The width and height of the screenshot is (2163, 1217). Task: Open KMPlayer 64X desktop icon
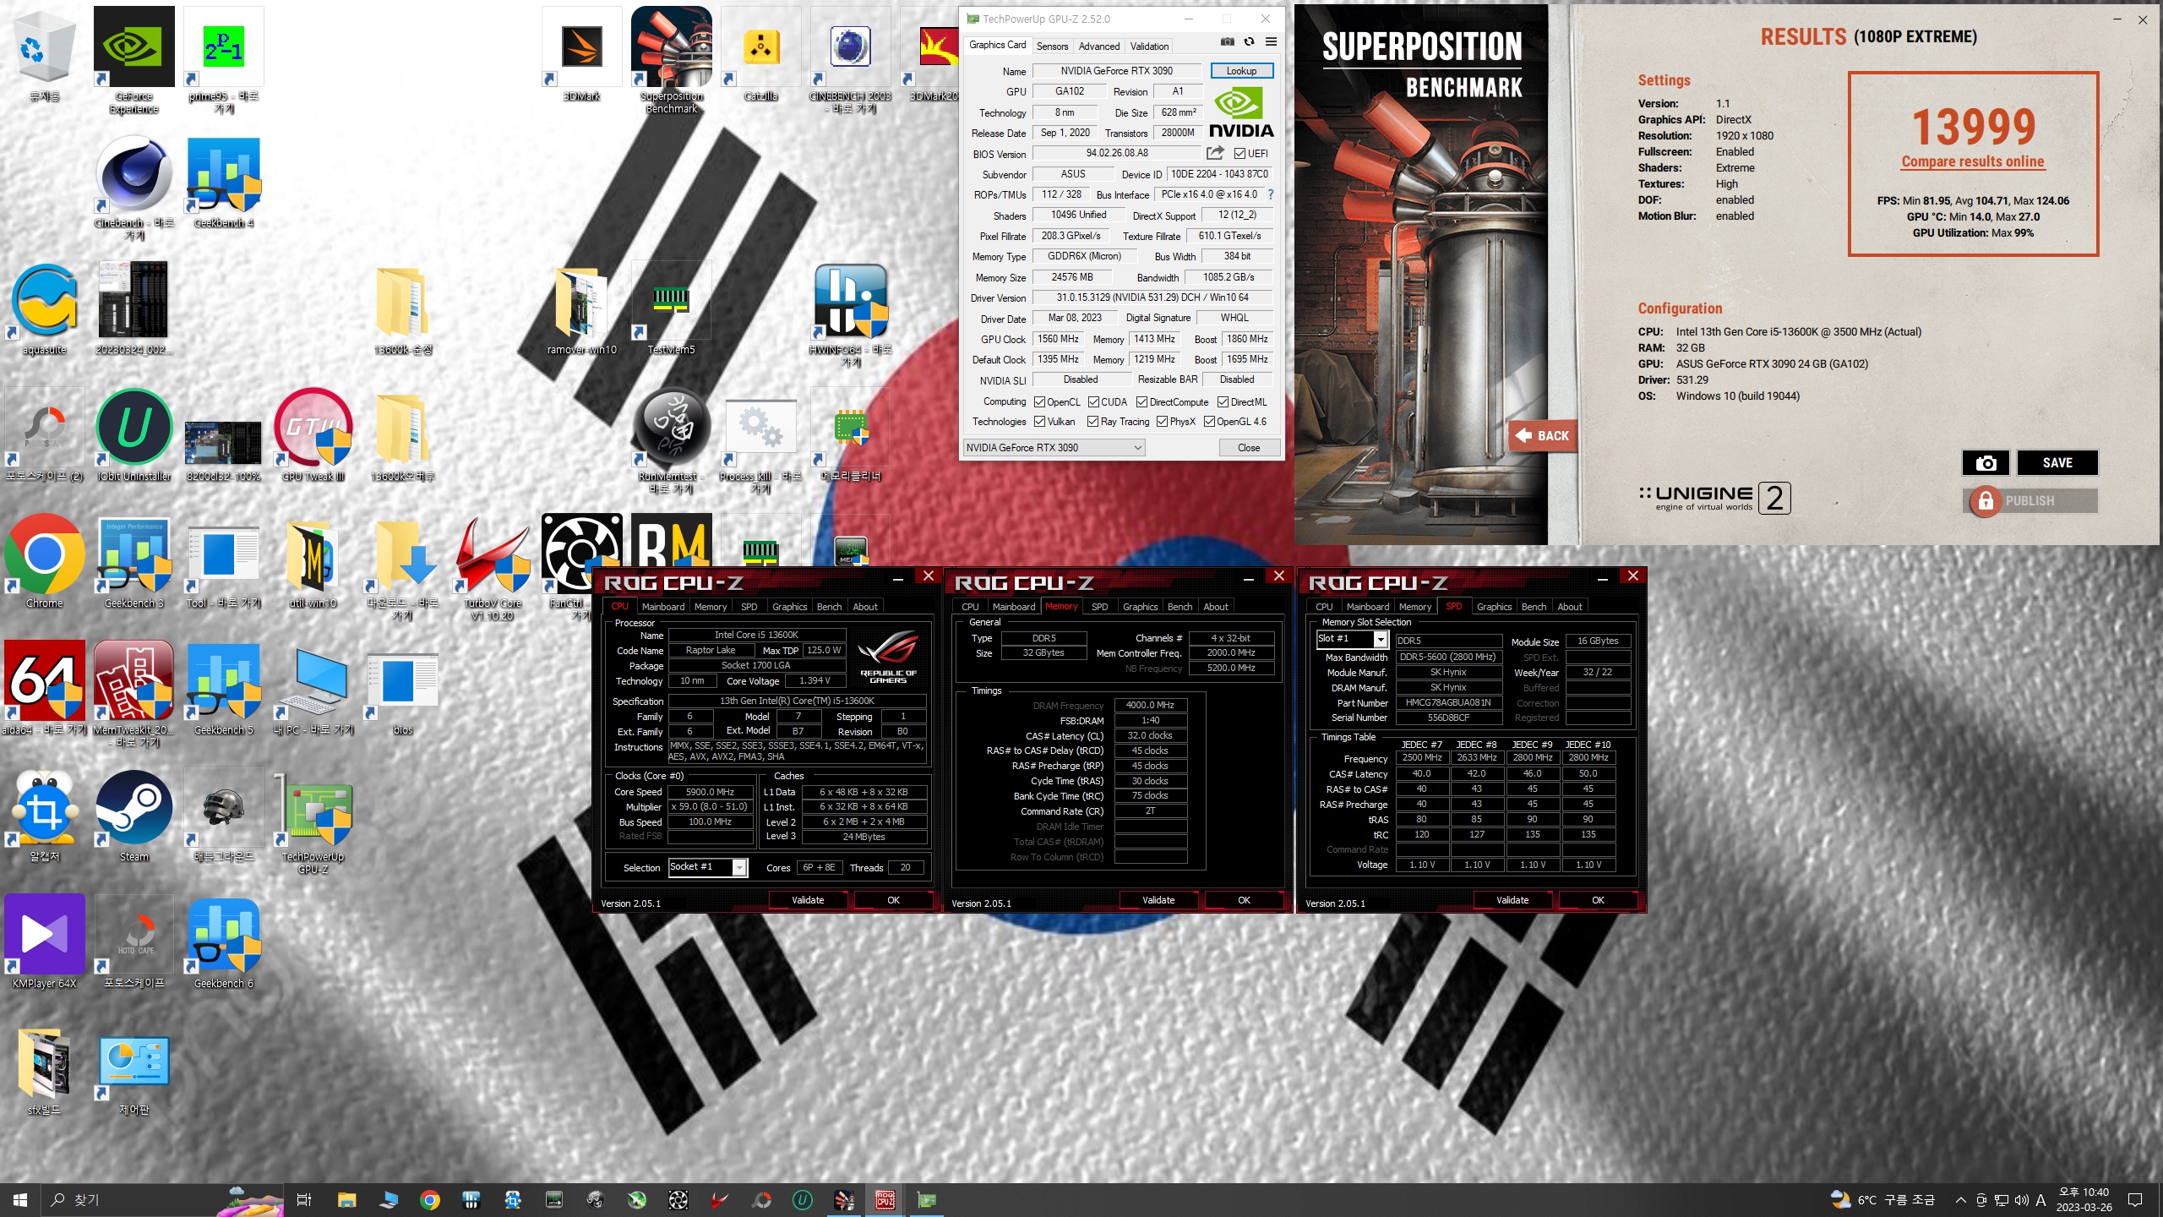pos(44,942)
